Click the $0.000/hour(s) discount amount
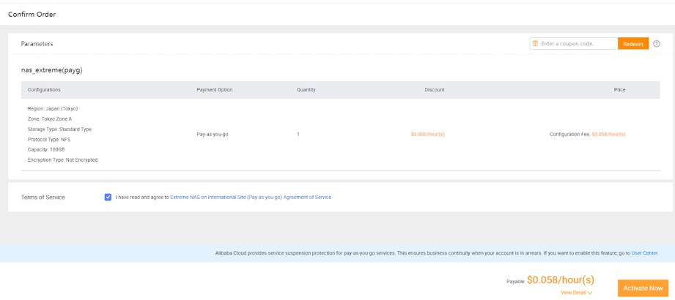This screenshot has width=675, height=300. click(x=427, y=135)
